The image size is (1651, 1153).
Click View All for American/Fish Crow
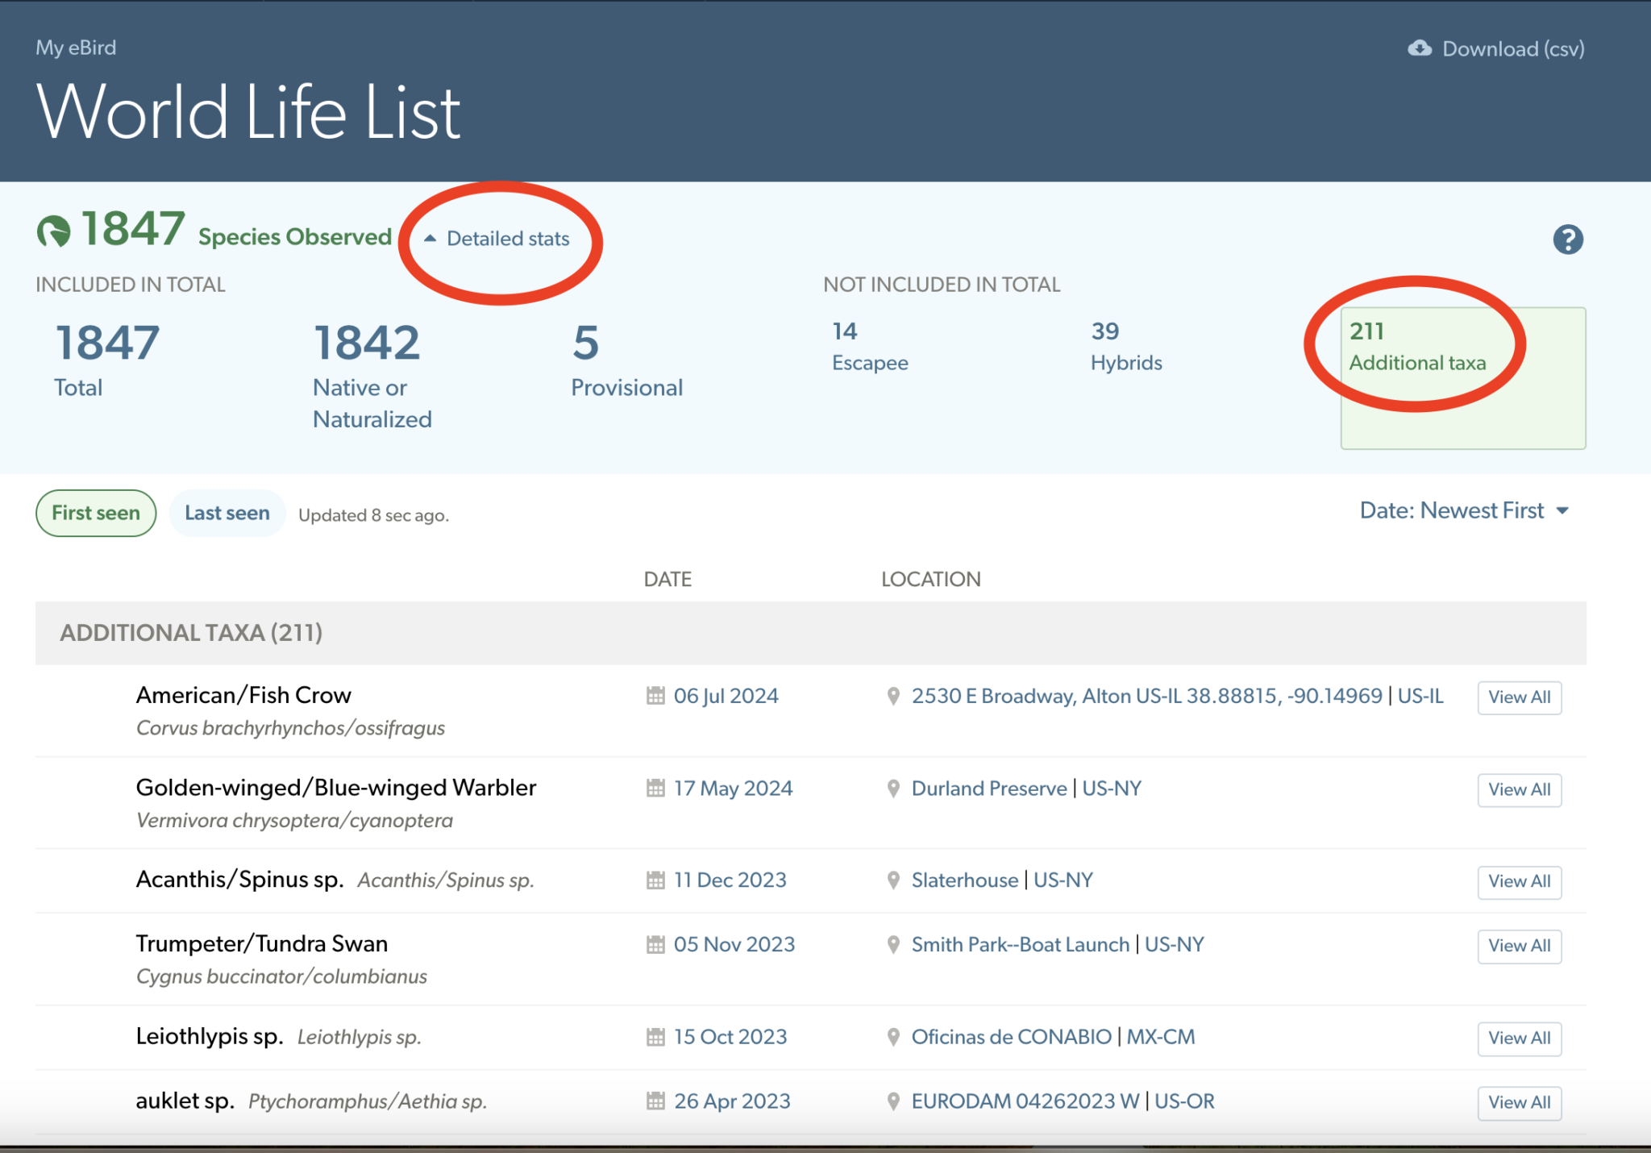point(1519,697)
